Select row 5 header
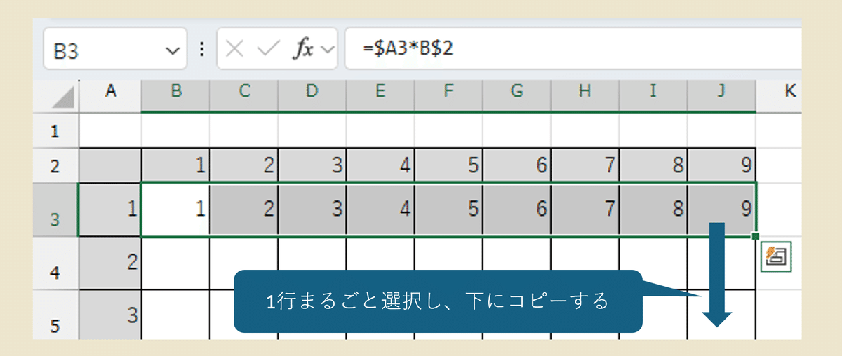This screenshot has width=842, height=356. point(56,315)
